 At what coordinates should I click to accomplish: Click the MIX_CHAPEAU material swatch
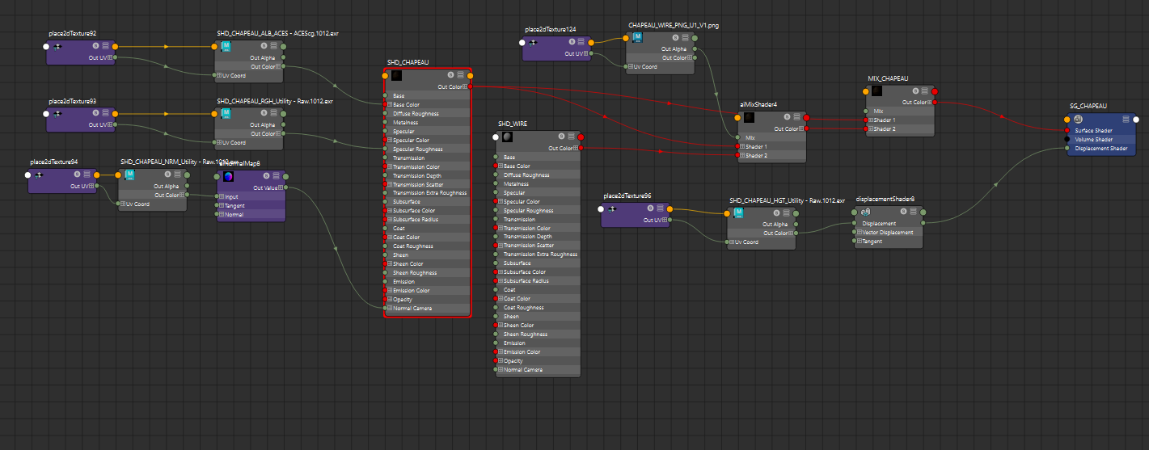point(877,91)
